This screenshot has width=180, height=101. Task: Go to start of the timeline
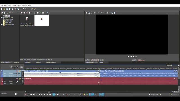(x=42, y=95)
